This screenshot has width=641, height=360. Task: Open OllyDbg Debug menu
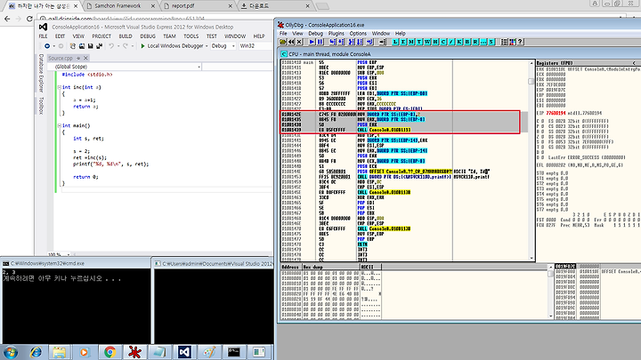click(x=315, y=34)
